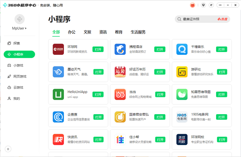Viewport: 241px width, 157px height.
Task: Click 打开 button for 企查查
Action: pyautogui.click(x=98, y=117)
